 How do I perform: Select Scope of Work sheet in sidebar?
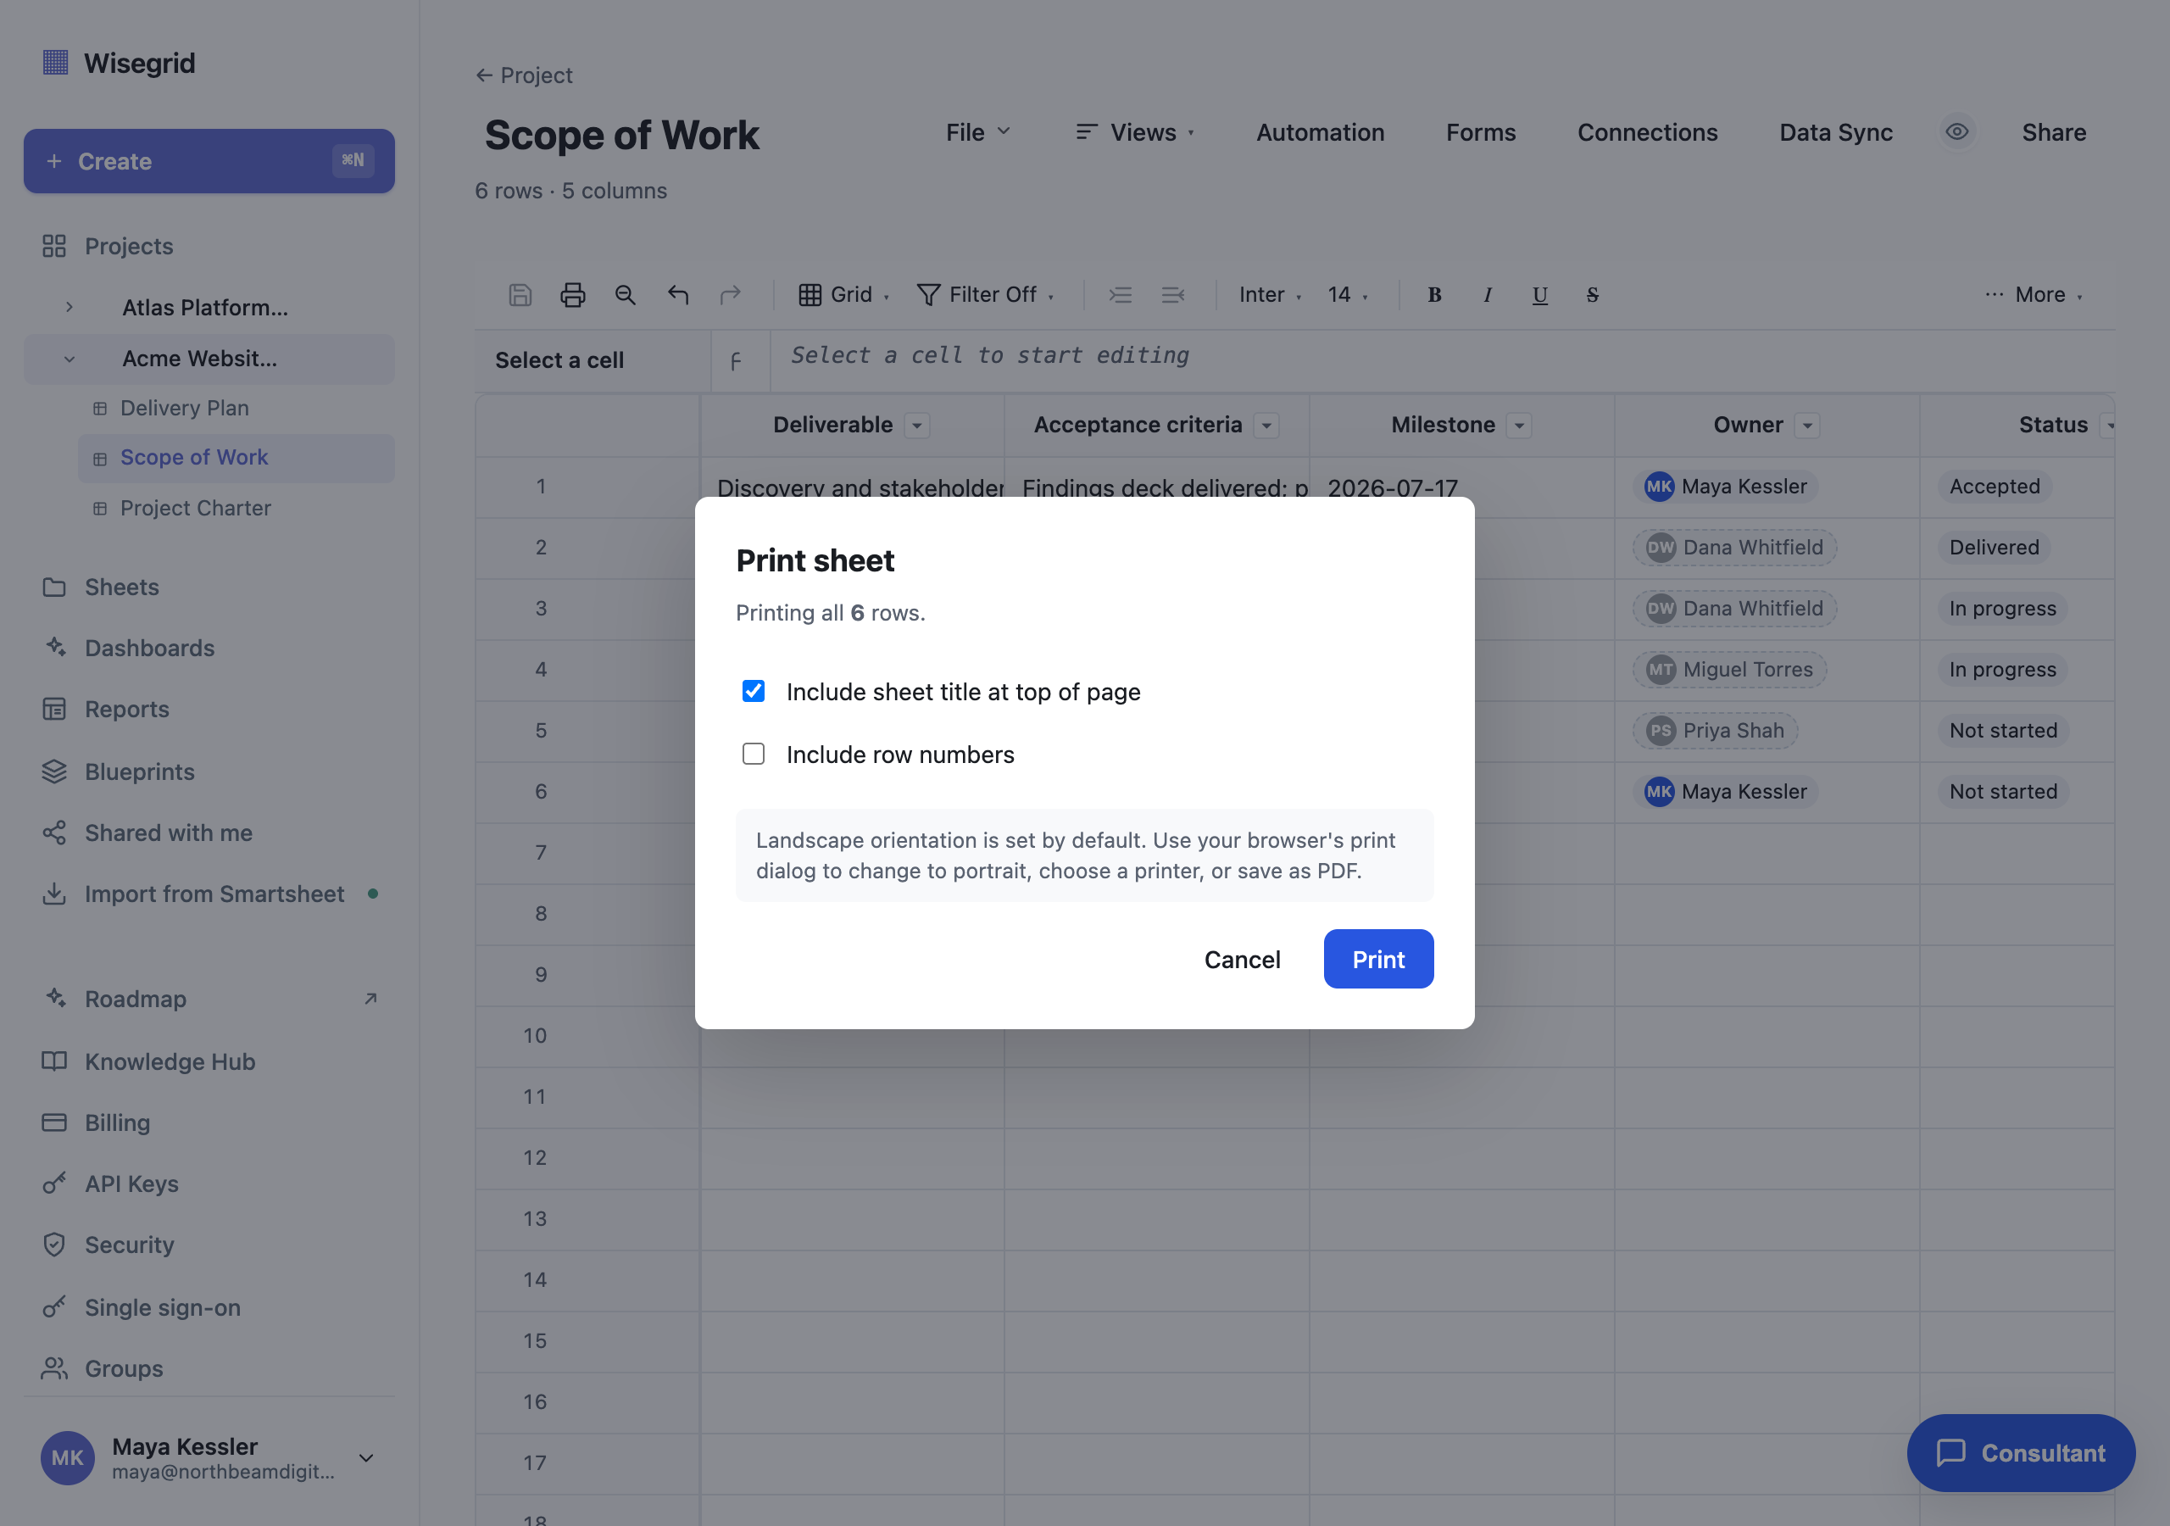236,458
